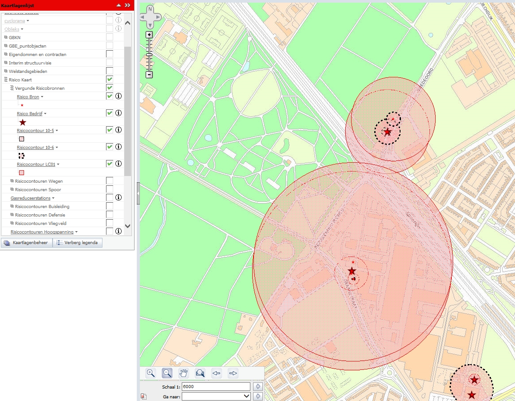Disable the Risico Bedrijf layer checkbox
Image resolution: width=515 pixels, height=401 pixels.
(x=110, y=113)
